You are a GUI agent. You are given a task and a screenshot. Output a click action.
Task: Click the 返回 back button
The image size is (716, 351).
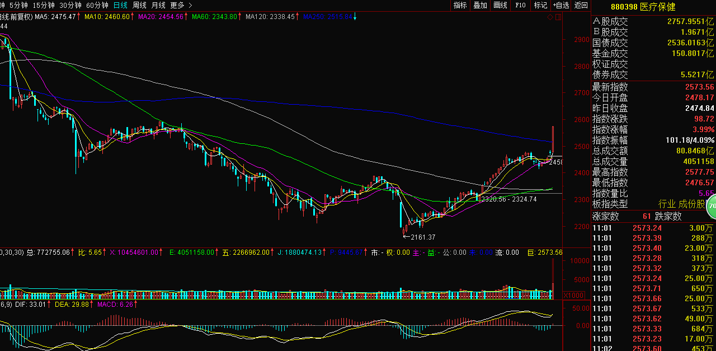(581, 5)
